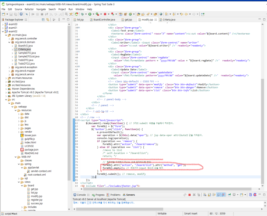The width and height of the screenshot is (267, 216).
Task: Collapse the org.zerock.domain package
Action: click(x=9, y=42)
